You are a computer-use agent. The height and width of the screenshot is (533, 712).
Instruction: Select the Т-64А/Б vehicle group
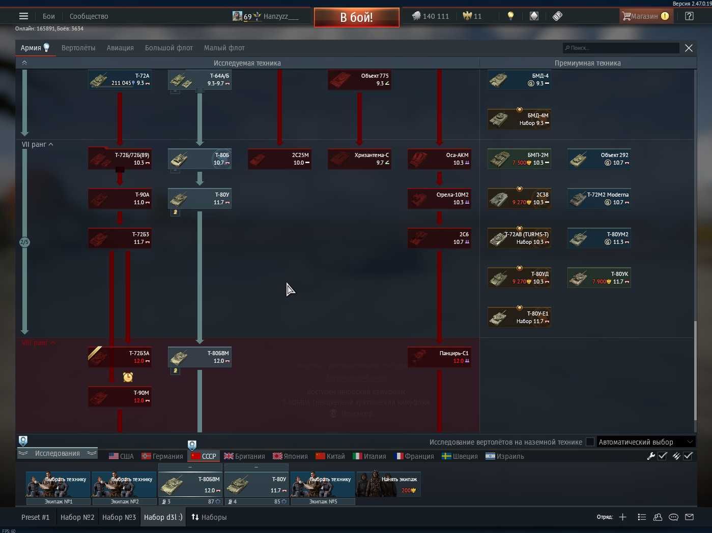[x=200, y=80]
